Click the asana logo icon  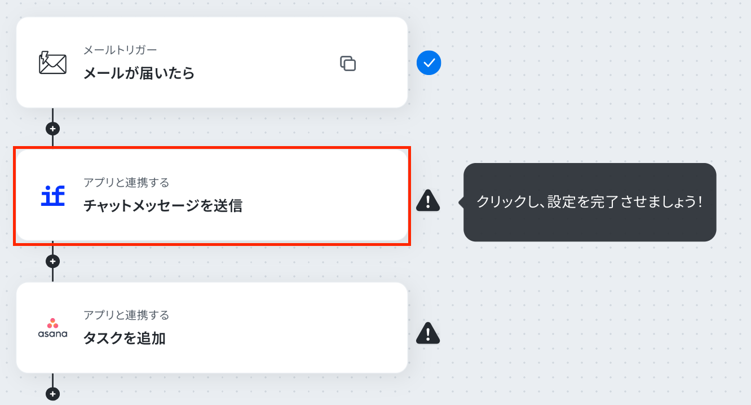pos(52,328)
